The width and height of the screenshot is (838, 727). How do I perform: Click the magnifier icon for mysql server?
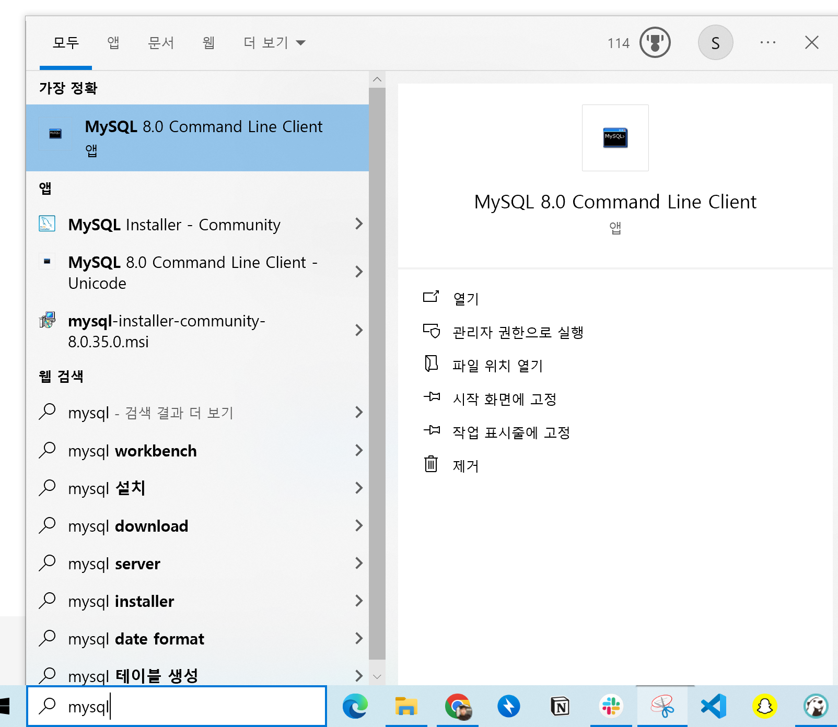(47, 562)
